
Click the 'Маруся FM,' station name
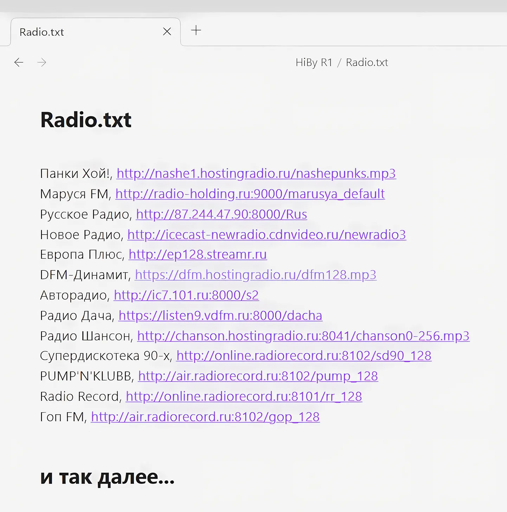[x=76, y=194]
